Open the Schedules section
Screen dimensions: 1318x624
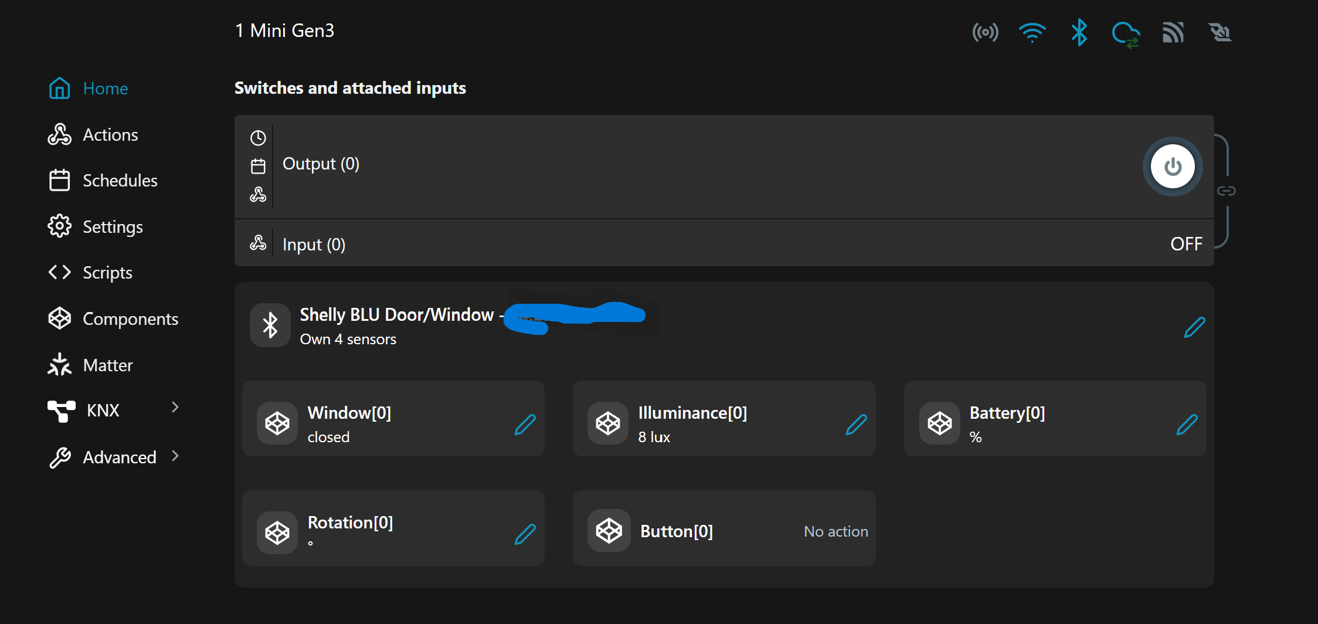103,181
